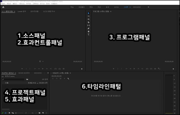Switch to 효과 컨트롤 tab
The image size is (180, 115).
(x=34, y=11)
